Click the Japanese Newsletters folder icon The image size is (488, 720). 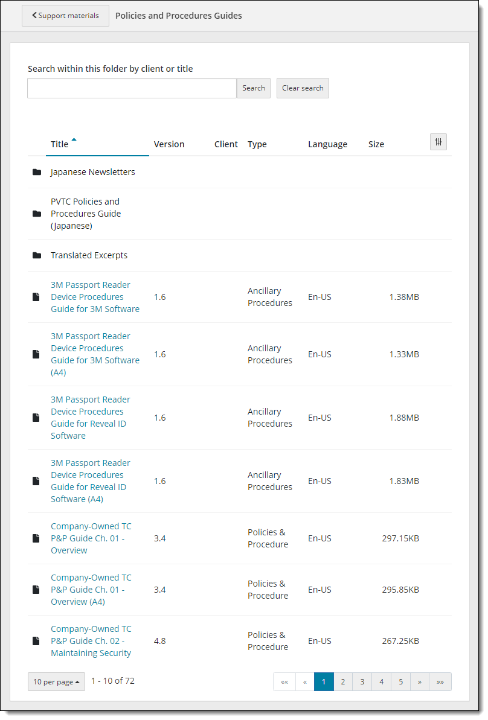coord(37,172)
